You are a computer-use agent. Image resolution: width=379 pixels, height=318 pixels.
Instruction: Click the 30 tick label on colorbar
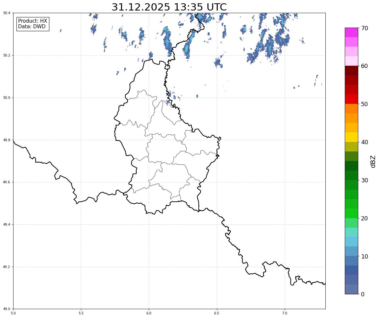tap(365, 180)
